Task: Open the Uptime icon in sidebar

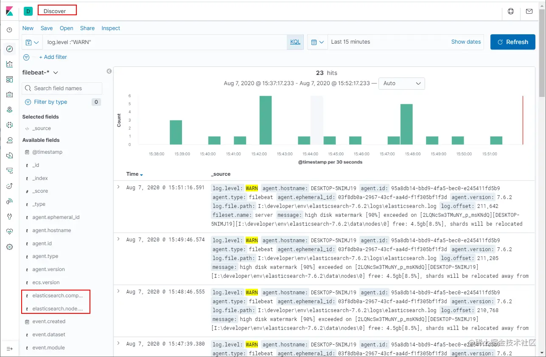Action: tap(9, 186)
